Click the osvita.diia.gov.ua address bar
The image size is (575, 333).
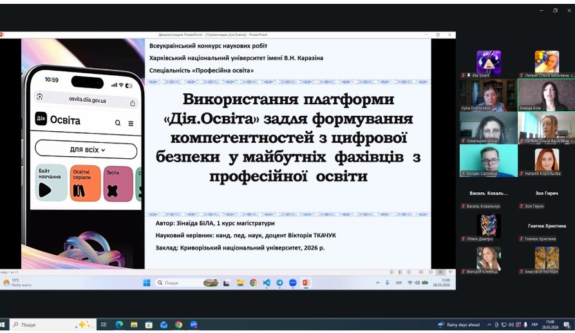click(87, 99)
